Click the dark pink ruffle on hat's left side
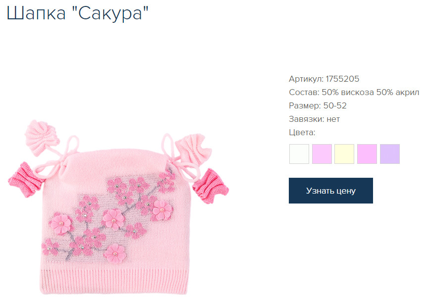This screenshot has height=307, width=431. pos(25,179)
